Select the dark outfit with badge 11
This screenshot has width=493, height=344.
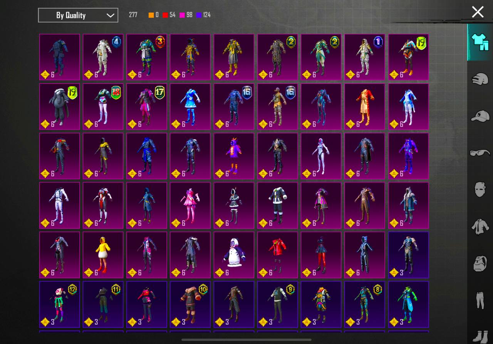103,304
